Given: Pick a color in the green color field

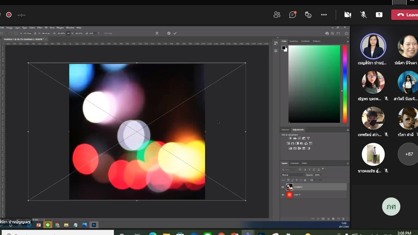Looking at the screenshot, I should [x=314, y=84].
